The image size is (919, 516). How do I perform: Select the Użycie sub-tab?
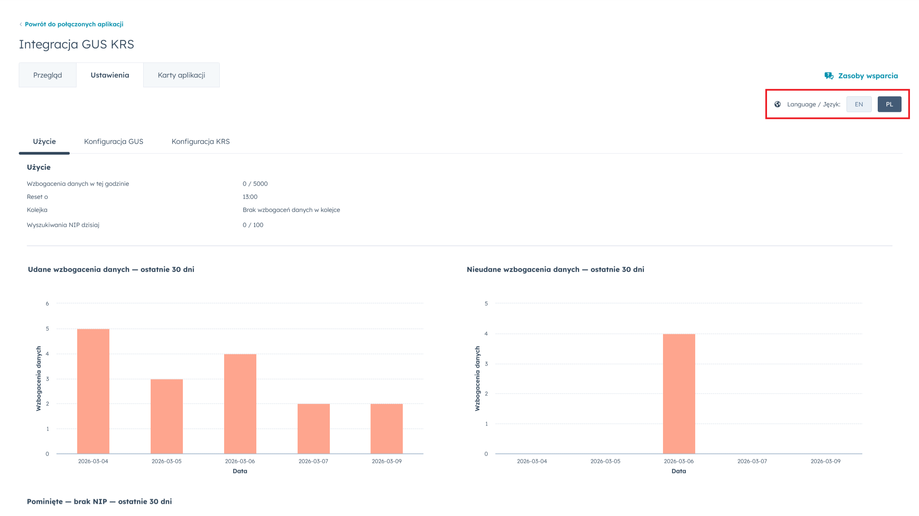pos(44,141)
